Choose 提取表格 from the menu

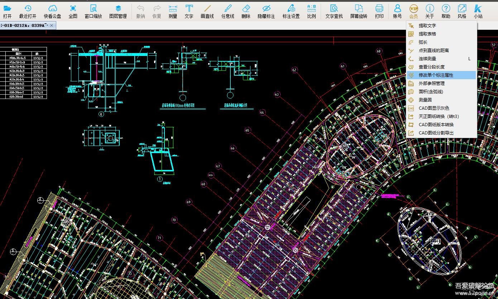click(x=441, y=34)
